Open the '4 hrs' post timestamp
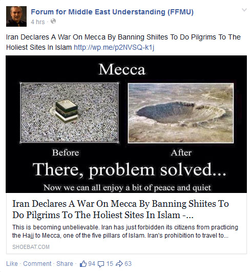Viewport: 252px width, 272px height. 38,22
